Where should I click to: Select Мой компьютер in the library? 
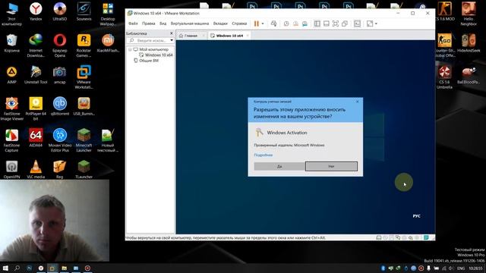point(153,49)
